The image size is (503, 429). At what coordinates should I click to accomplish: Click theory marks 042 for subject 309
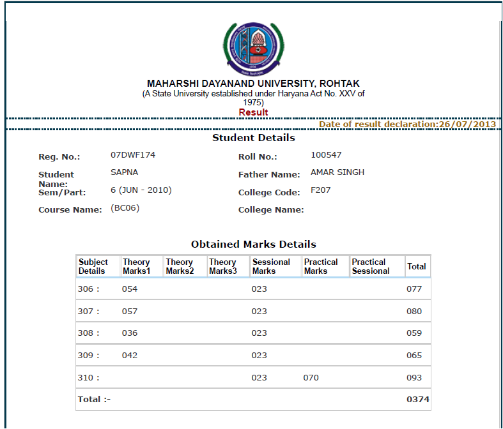pos(130,356)
